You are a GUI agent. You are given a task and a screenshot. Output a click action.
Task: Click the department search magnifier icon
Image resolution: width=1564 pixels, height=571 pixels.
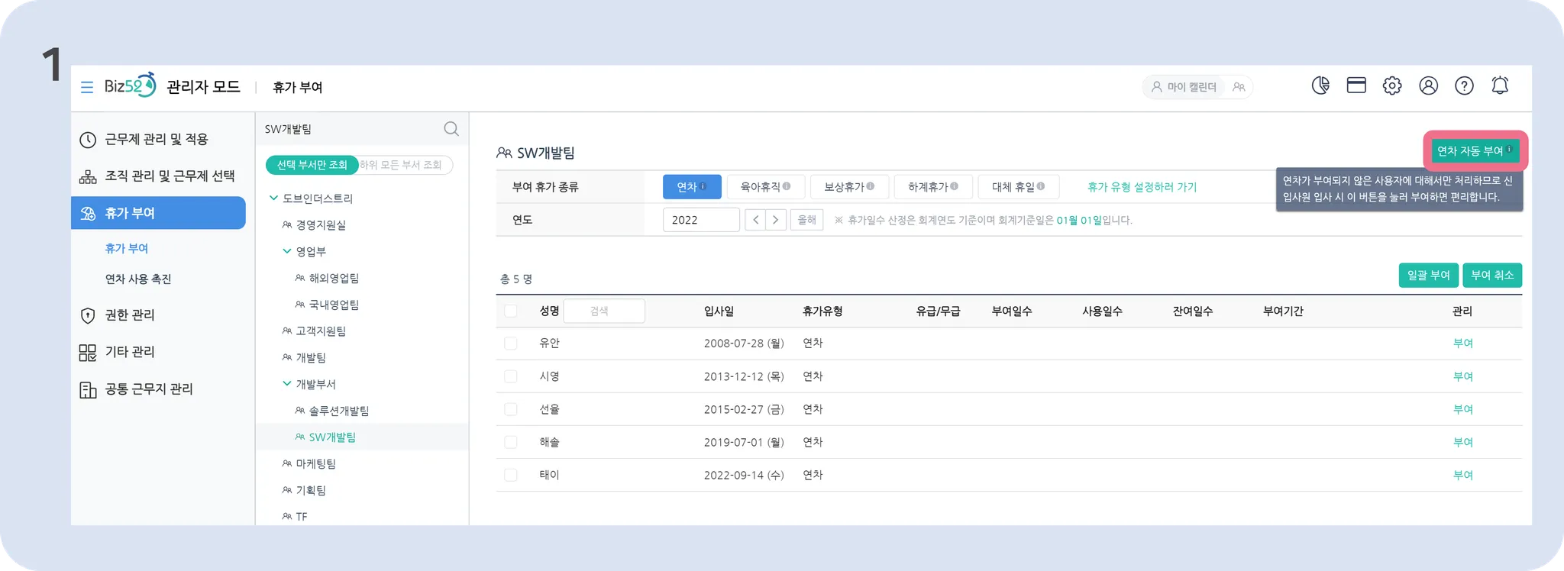point(451,129)
